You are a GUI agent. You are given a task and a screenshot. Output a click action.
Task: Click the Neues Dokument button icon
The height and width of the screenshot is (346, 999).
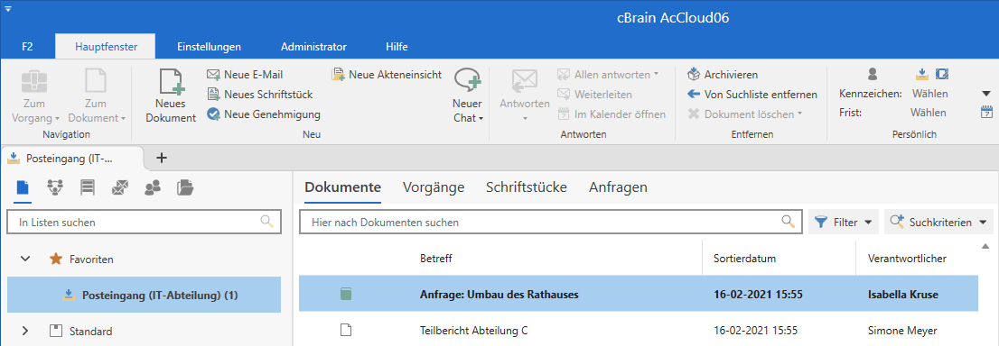point(171,82)
